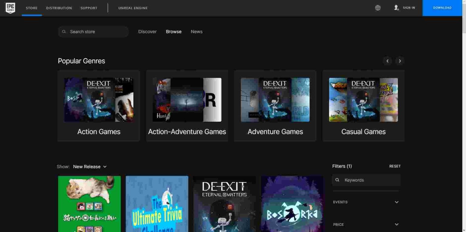
Task: Click the search magnifier in Search store
Action: point(64,31)
